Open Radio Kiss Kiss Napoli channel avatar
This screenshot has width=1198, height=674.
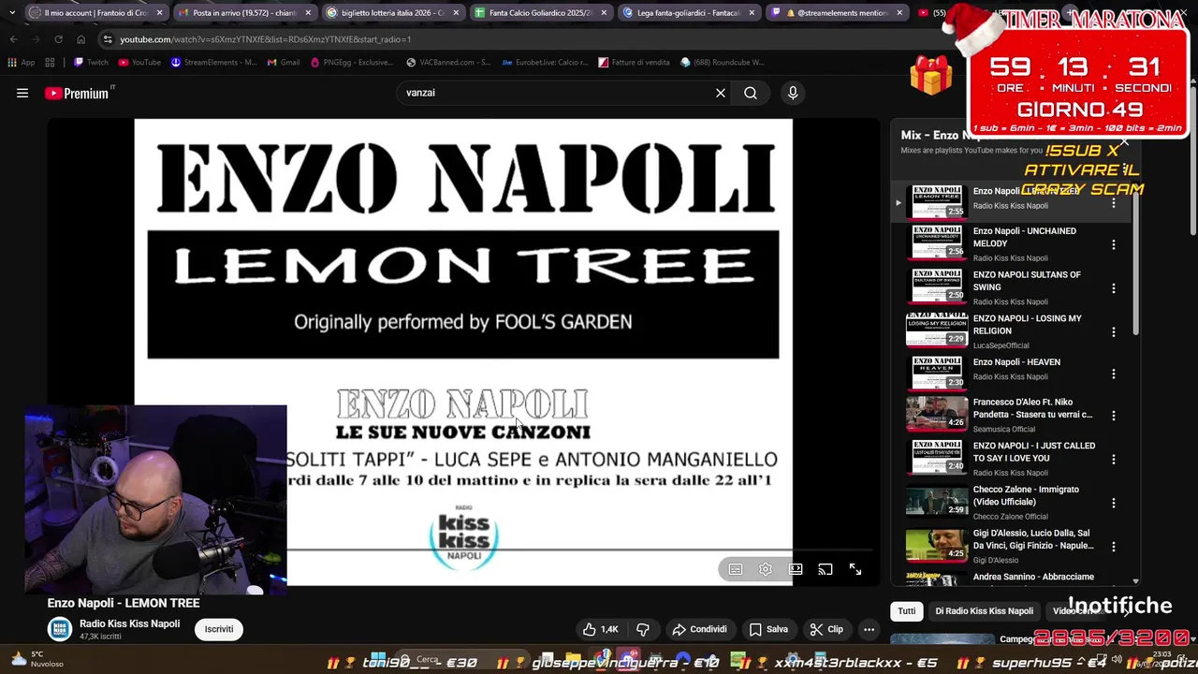coord(60,629)
